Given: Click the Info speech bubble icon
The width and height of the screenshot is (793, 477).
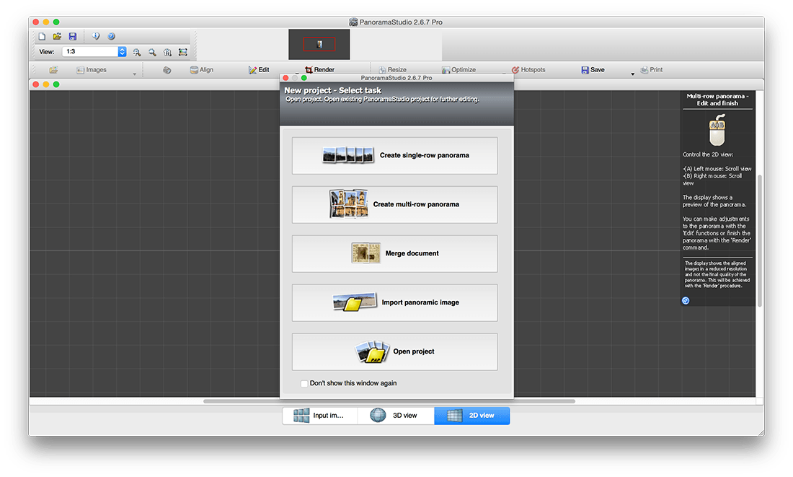Looking at the screenshot, I should 96,37.
